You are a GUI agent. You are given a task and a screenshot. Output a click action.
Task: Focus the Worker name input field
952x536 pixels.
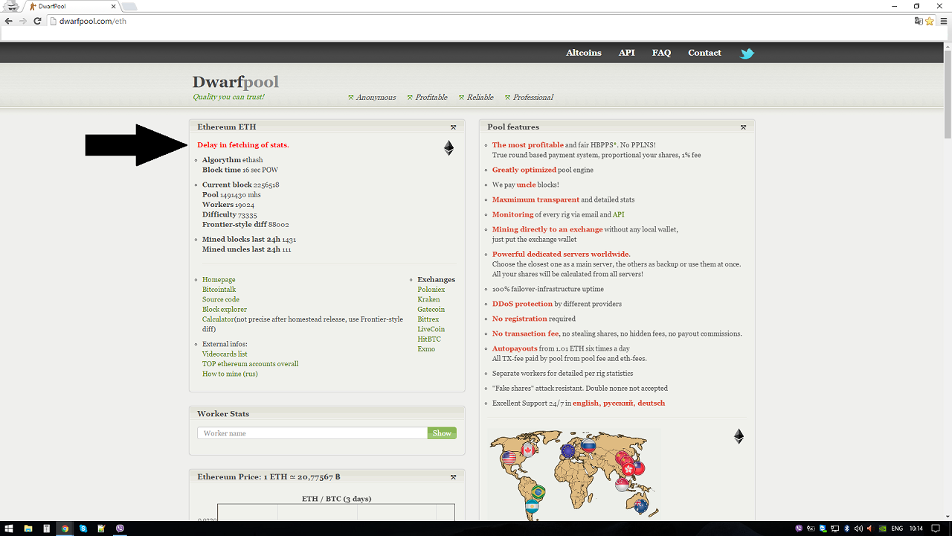312,433
